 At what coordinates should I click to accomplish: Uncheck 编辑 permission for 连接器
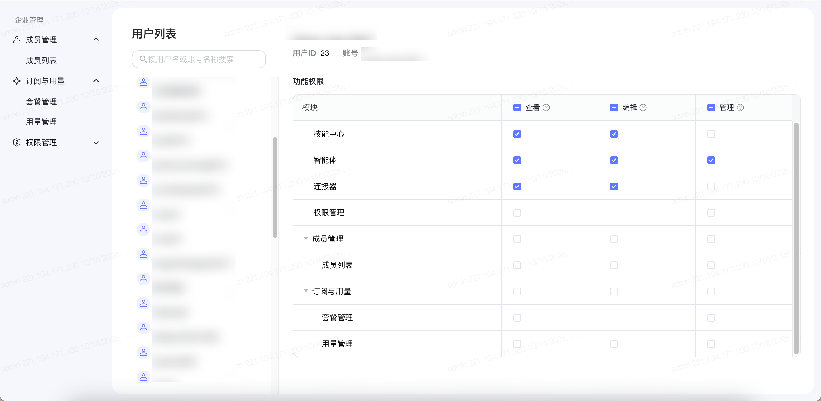pyautogui.click(x=614, y=187)
